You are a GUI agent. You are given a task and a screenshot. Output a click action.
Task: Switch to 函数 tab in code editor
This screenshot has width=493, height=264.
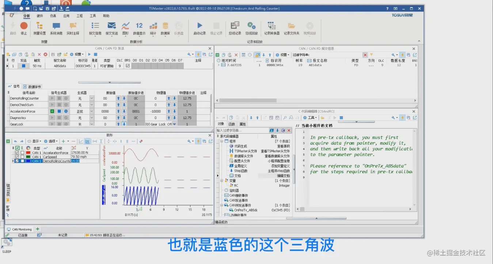tap(232, 124)
